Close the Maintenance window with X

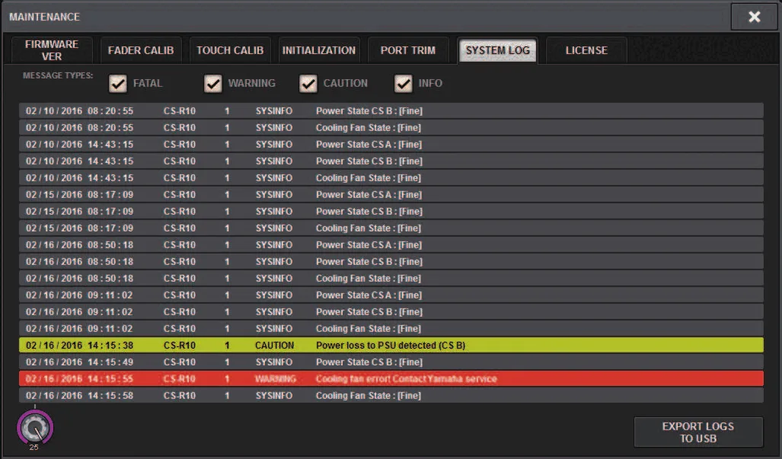coord(754,17)
